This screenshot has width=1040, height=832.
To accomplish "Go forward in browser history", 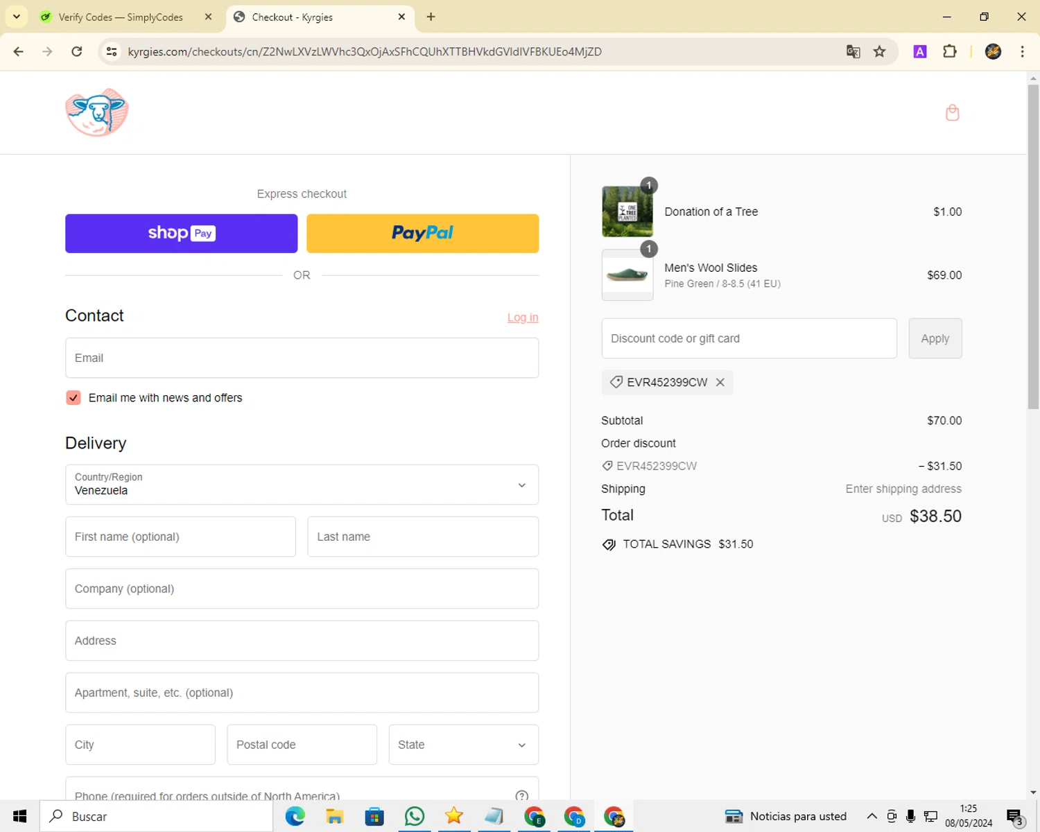I will click(x=47, y=51).
